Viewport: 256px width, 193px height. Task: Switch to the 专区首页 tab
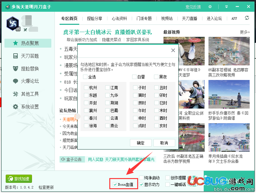point(69,18)
